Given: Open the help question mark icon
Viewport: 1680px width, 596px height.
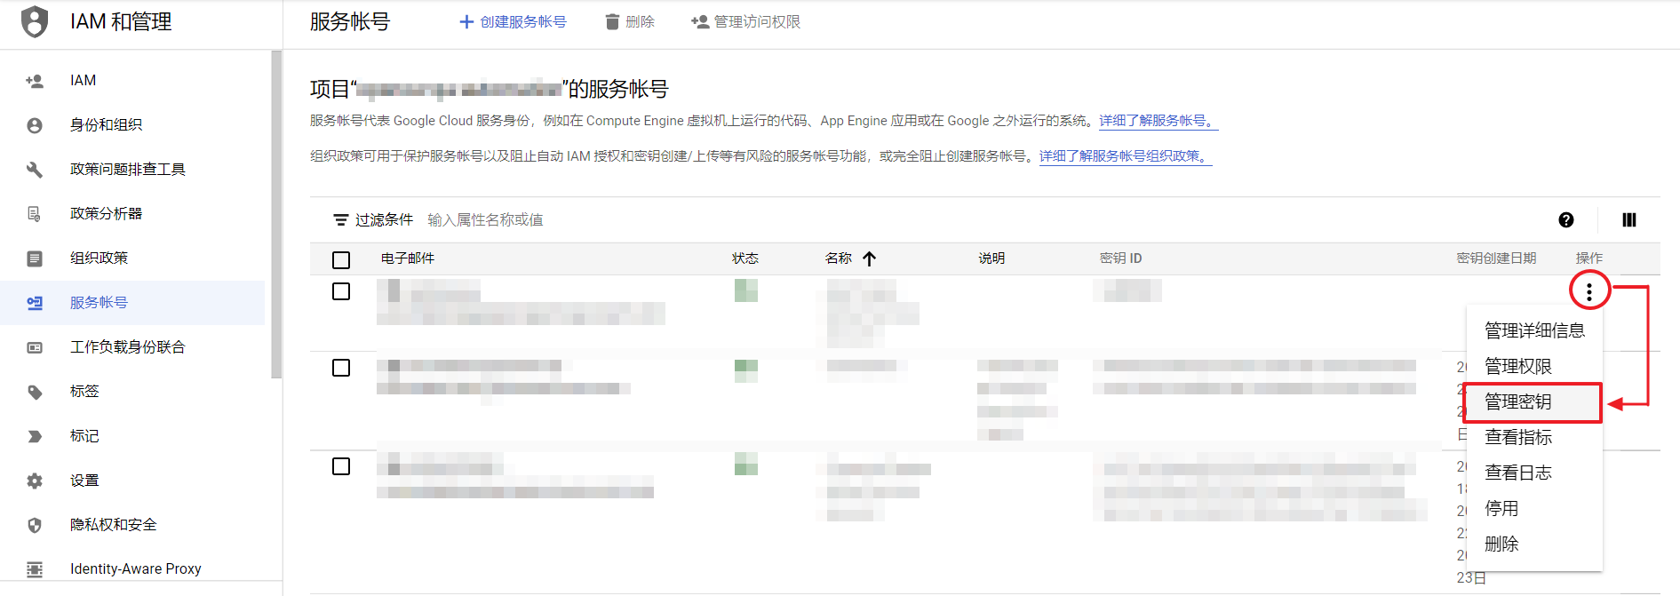Looking at the screenshot, I should (x=1565, y=220).
